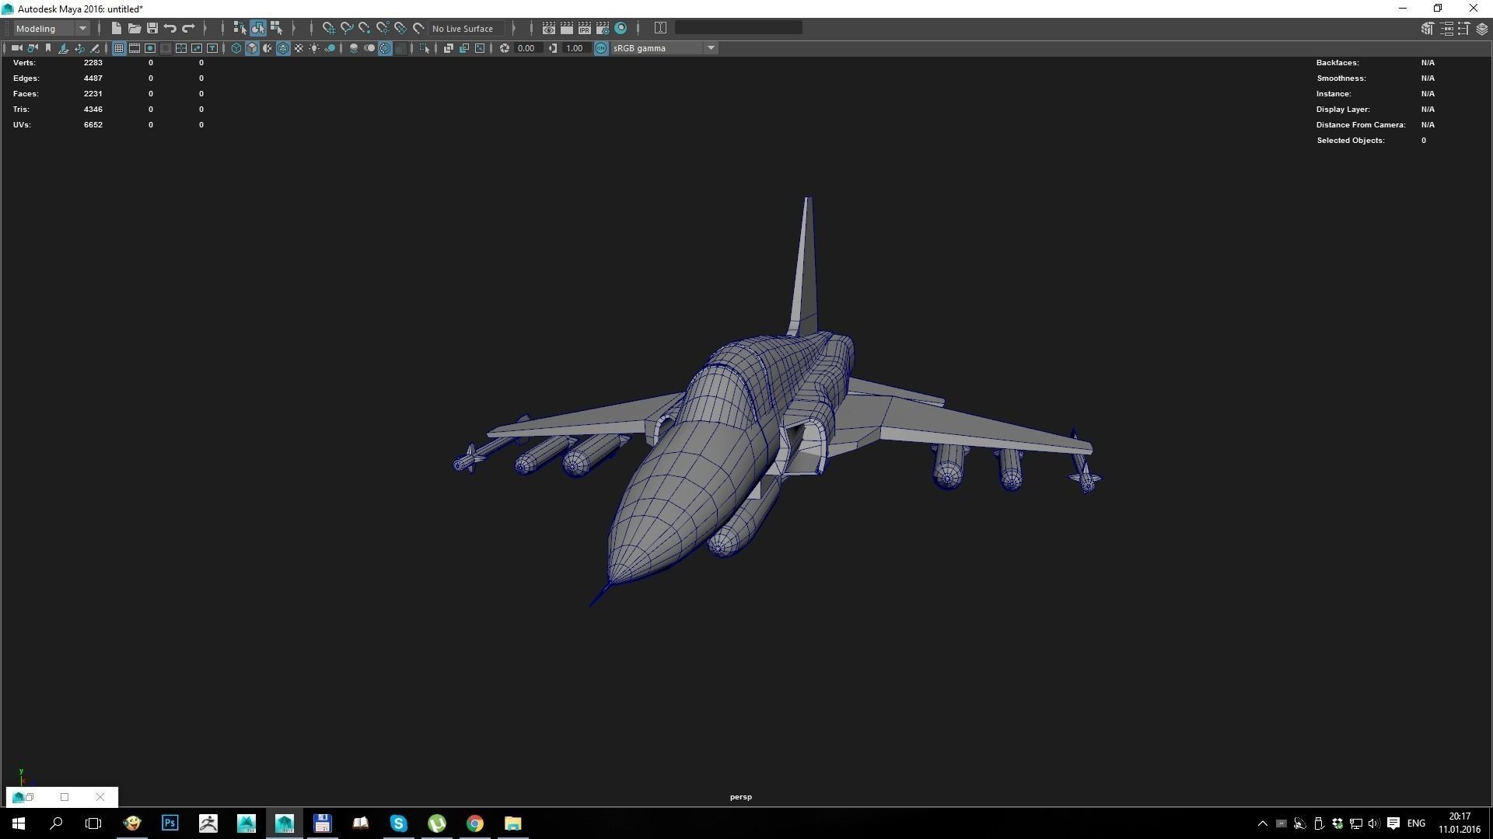Click the Save scene icon
Screen dimensions: 1493x839
click(x=152, y=28)
